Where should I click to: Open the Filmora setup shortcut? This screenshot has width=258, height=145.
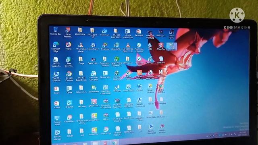pos(105,75)
